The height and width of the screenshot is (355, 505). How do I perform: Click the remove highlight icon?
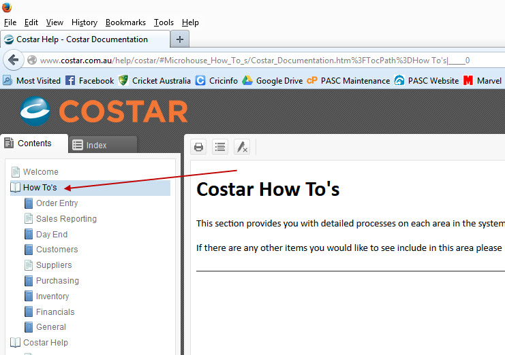click(242, 147)
